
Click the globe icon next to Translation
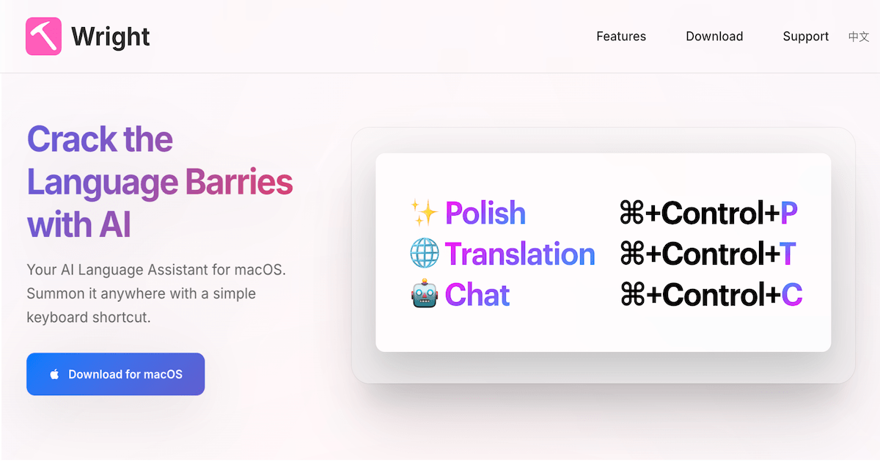[x=426, y=254]
